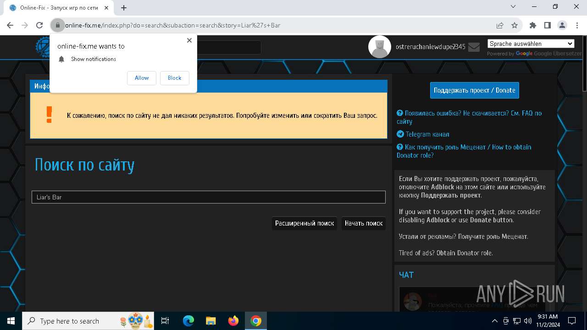
Task: Open the Chrome three-dot menu
Action: pyautogui.click(x=576, y=25)
